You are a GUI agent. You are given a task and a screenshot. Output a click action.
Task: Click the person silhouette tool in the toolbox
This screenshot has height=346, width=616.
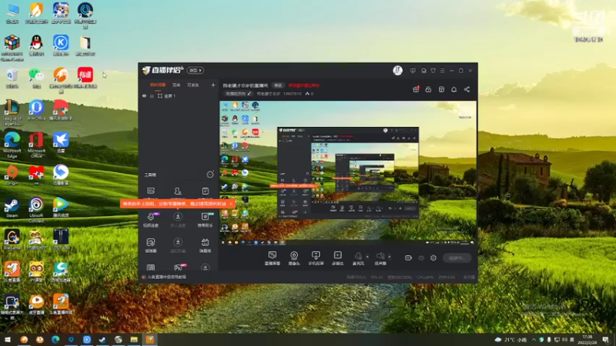click(178, 191)
